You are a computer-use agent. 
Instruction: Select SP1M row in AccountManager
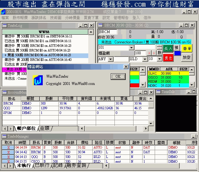(x=75, y=113)
